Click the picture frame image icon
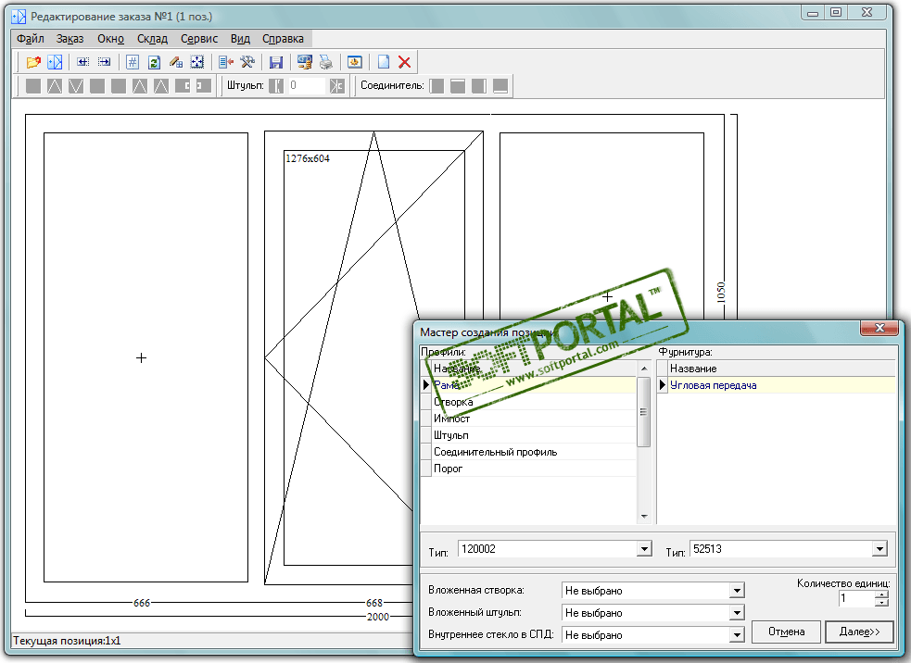This screenshot has width=911, height=663. pyautogui.click(x=354, y=62)
